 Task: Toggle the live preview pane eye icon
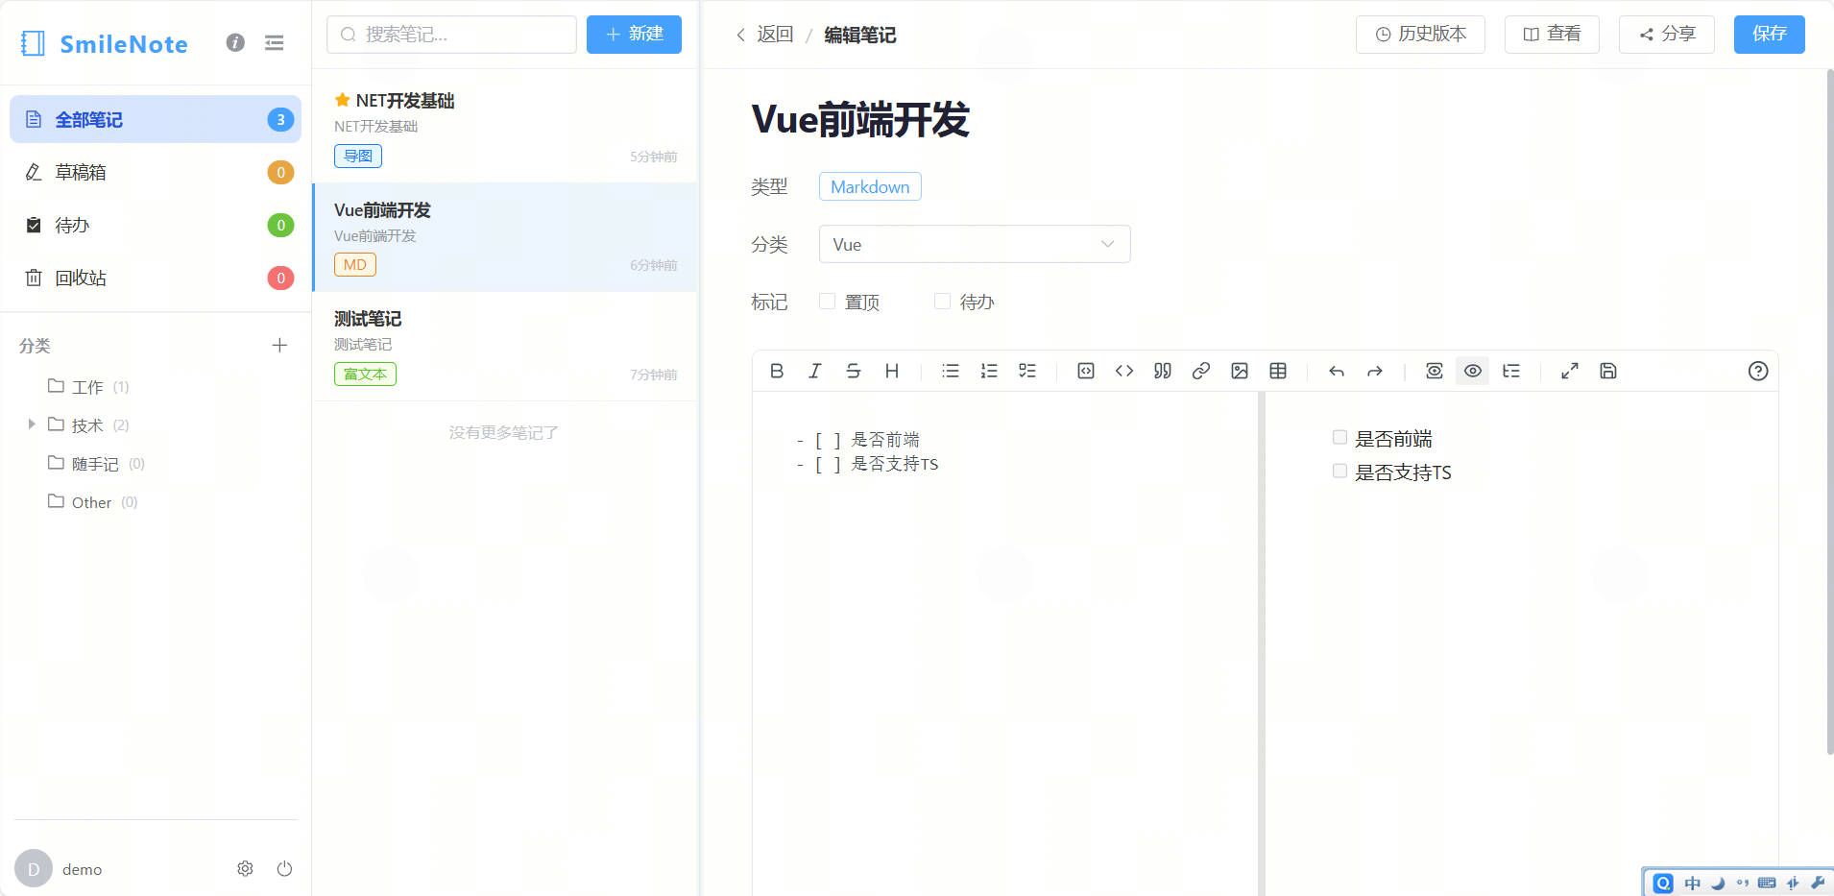pos(1473,371)
